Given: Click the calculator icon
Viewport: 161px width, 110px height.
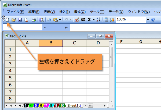Looking at the screenshot, I should coord(106,20).
